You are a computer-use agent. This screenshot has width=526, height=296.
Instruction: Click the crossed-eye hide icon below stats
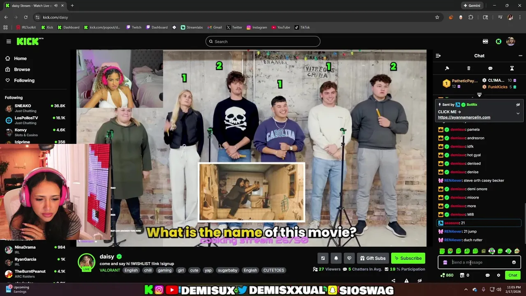(420, 281)
